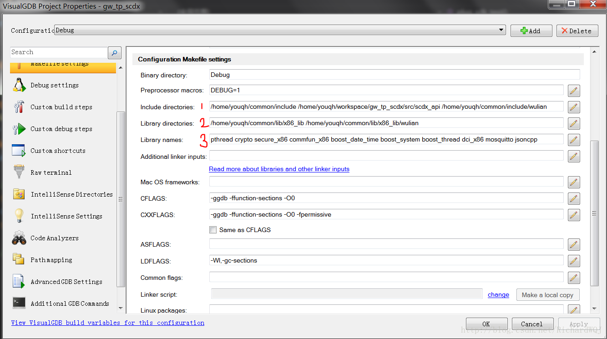Click Make a local copy button
The width and height of the screenshot is (607, 339).
click(x=548, y=295)
